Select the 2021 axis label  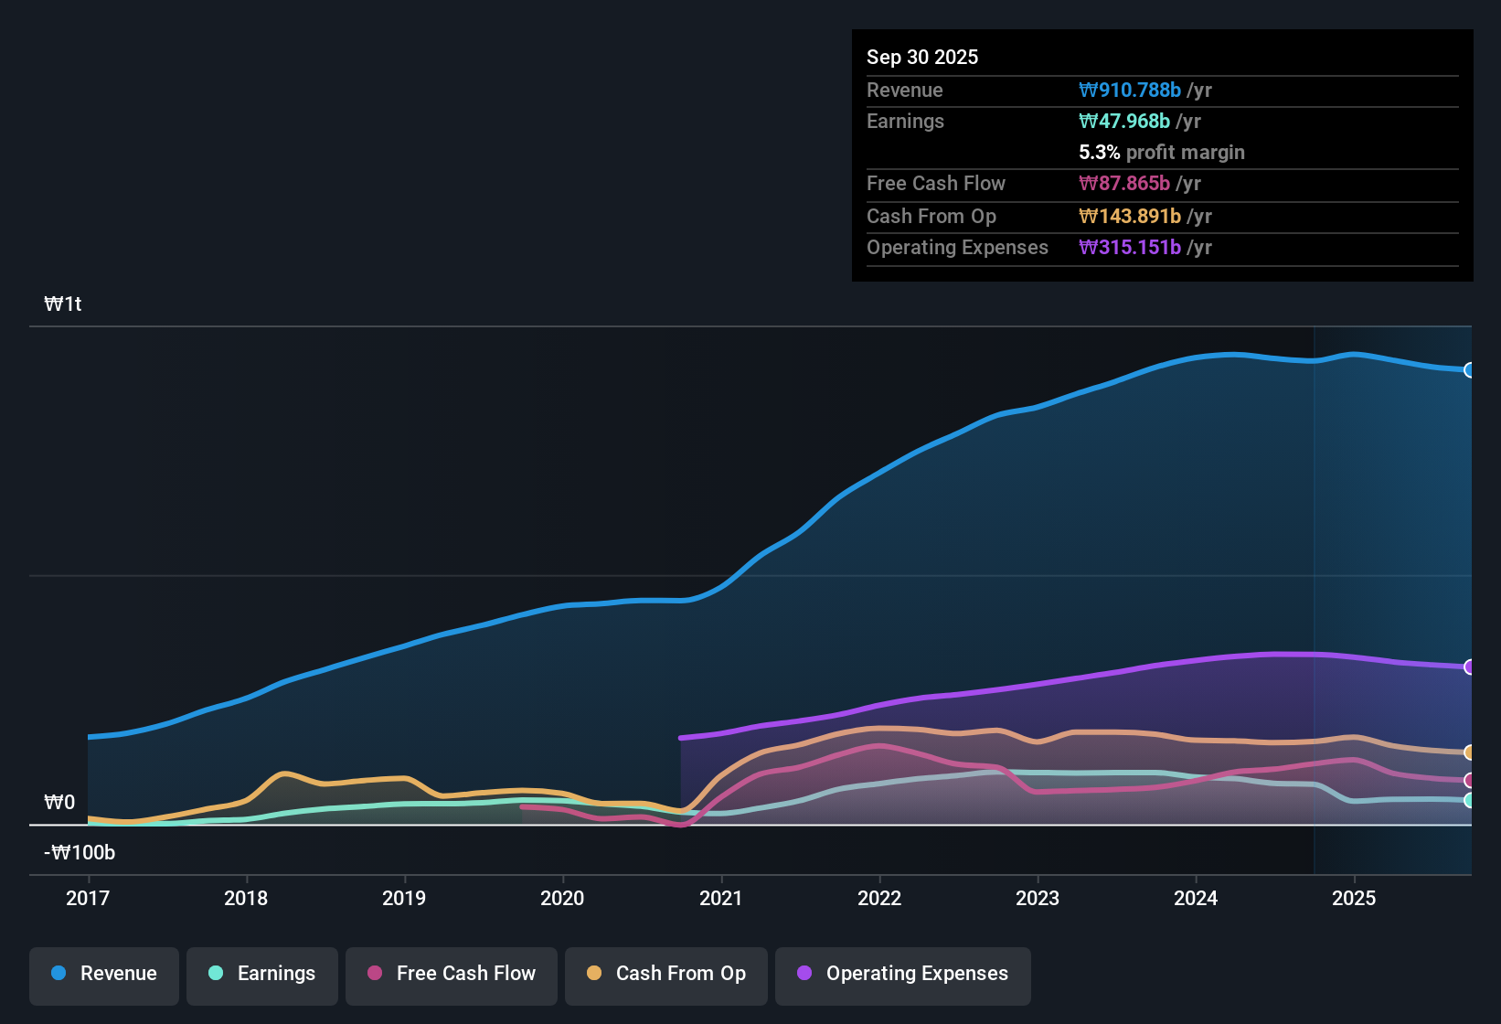[x=721, y=899]
